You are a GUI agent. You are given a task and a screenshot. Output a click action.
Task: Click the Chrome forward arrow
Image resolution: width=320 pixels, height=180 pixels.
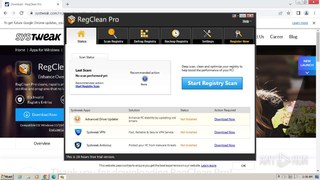(13, 13)
